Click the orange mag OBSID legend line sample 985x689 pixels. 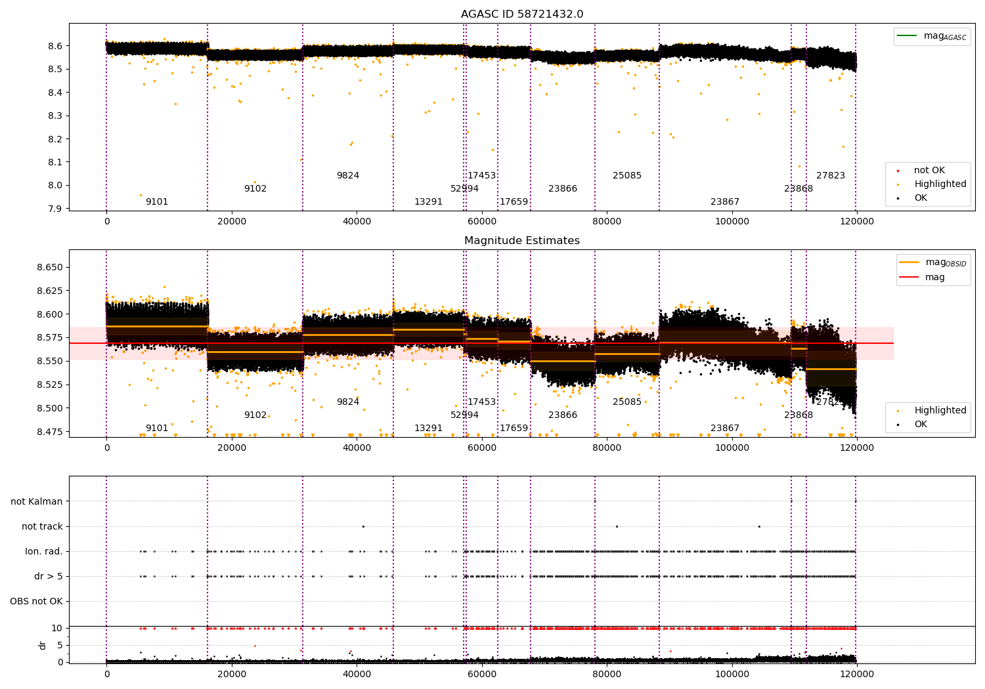tap(909, 262)
